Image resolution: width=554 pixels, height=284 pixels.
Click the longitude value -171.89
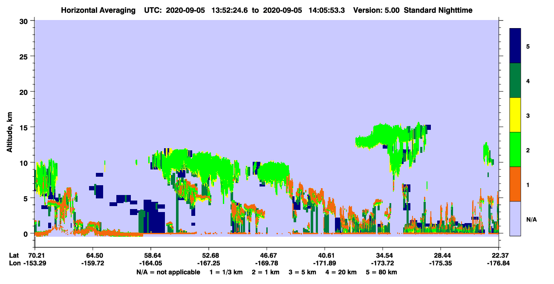[325, 263]
